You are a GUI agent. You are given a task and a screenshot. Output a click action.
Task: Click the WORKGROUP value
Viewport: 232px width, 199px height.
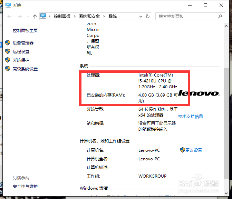152,176
